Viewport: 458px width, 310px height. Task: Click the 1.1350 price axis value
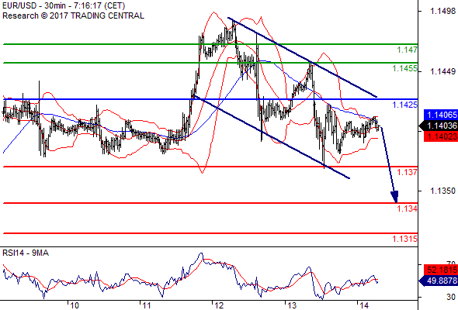click(x=442, y=191)
